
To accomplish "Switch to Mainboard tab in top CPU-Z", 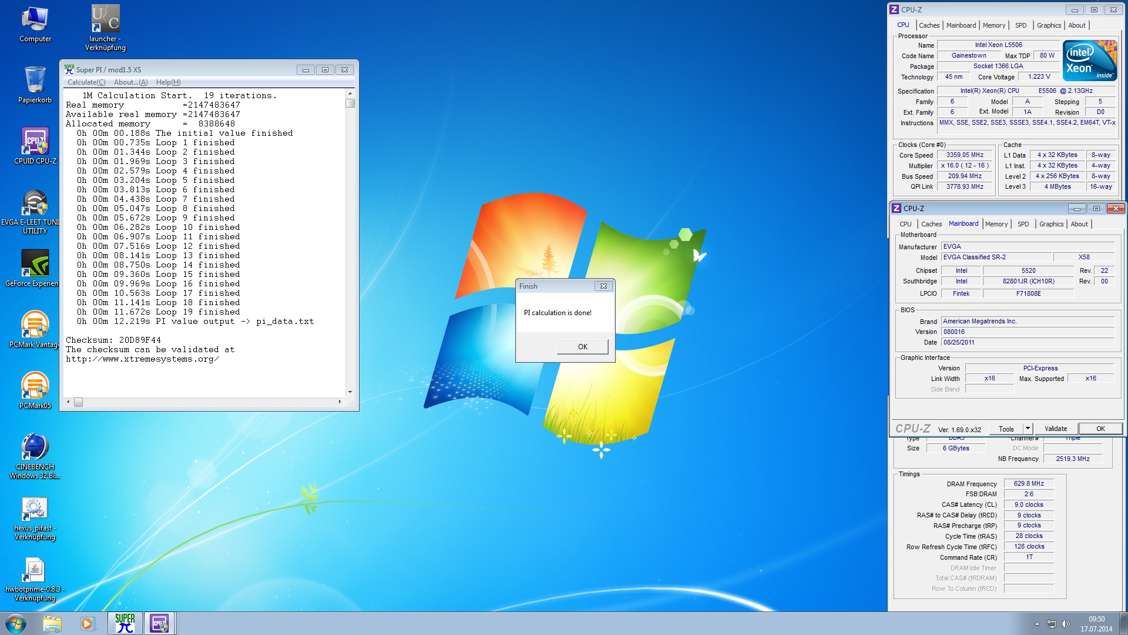I will pyautogui.click(x=961, y=25).
